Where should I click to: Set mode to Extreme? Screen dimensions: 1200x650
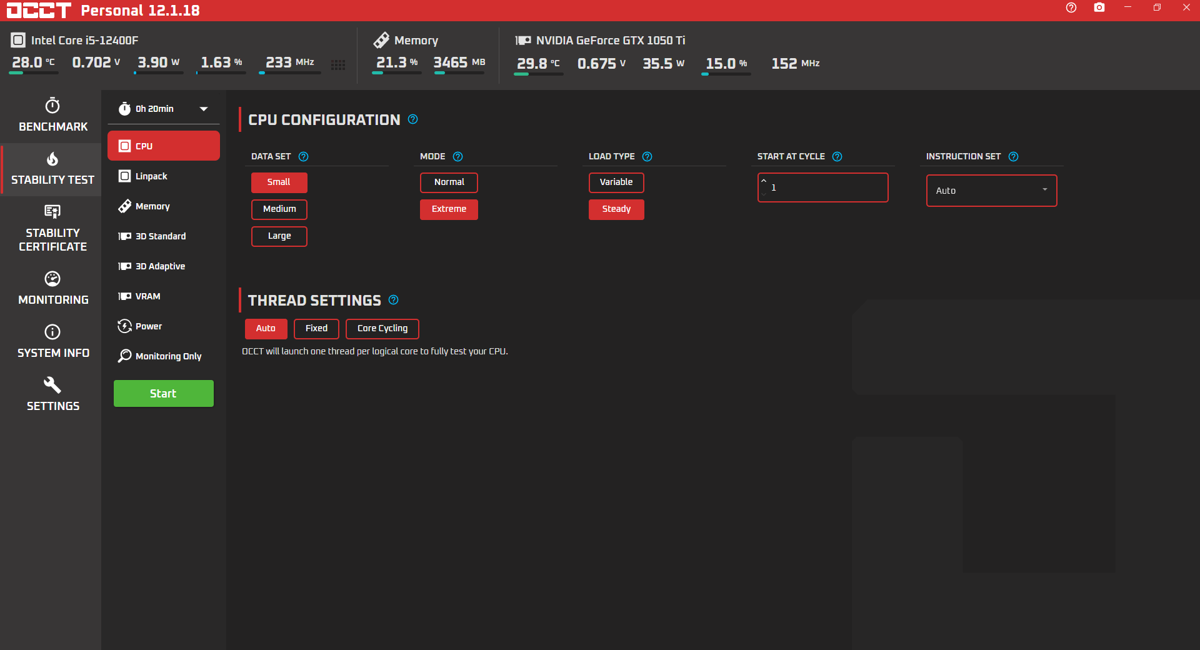(449, 209)
